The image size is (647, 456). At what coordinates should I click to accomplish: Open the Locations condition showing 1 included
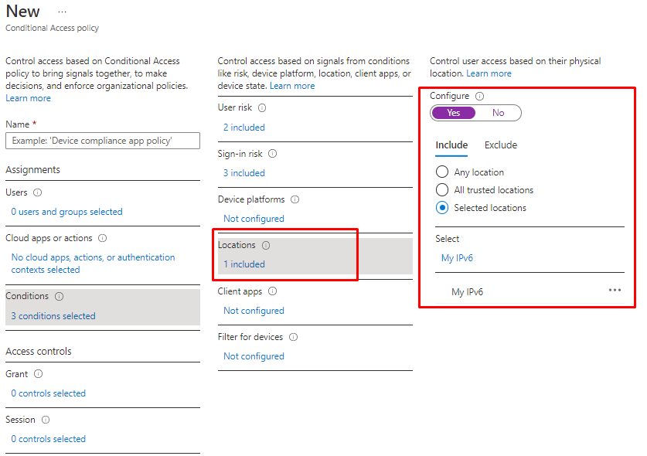coord(243,264)
